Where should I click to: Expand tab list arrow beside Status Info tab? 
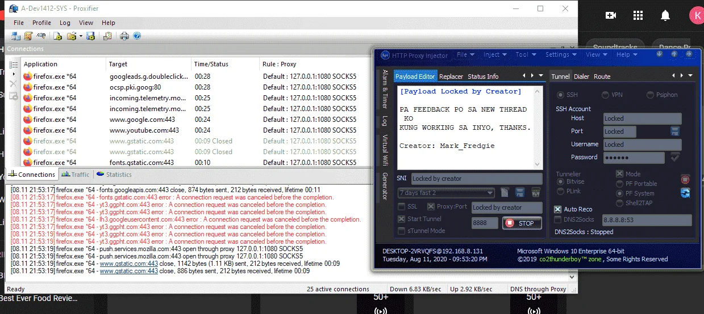540,75
